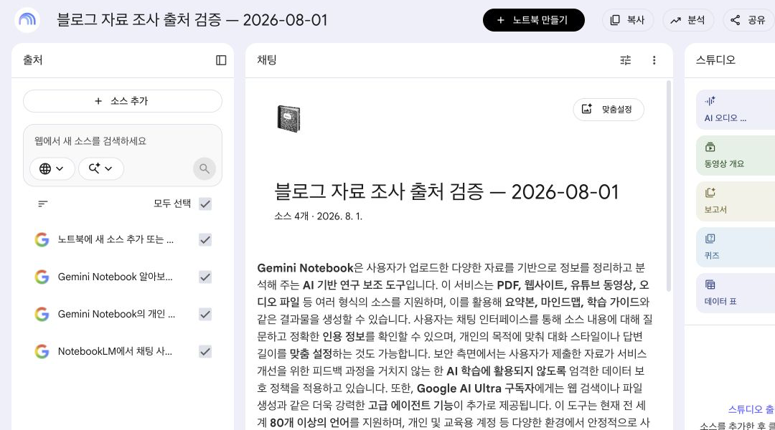Screen dimensions: 775x430
Task: Open the 노트북에 새 소스 추가 또는 source
Action: click(116, 239)
